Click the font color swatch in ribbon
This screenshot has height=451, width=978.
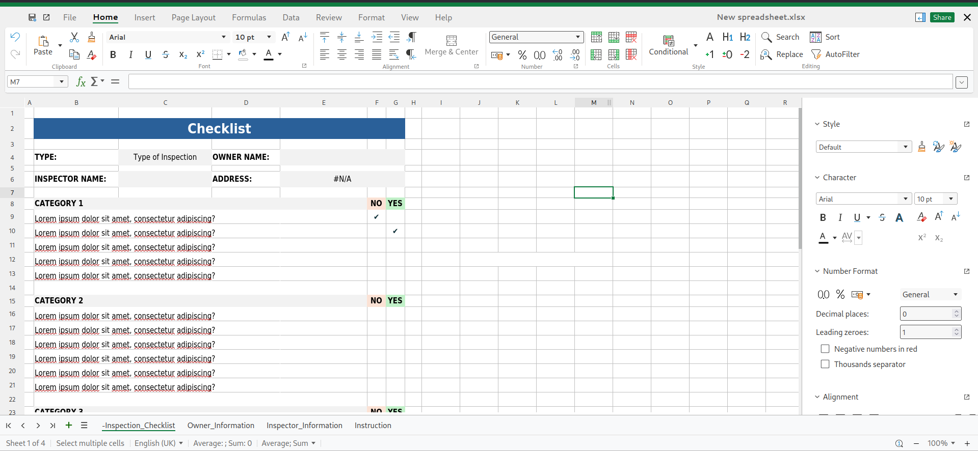point(269,54)
